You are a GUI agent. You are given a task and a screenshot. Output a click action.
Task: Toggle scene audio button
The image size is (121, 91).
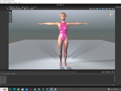pyautogui.click(x=100, y=9)
